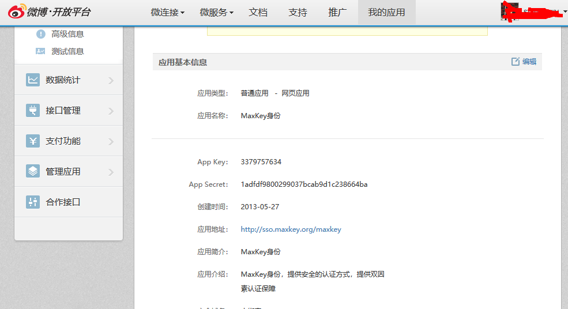Click the 接口管理 plug icon

point(33,111)
